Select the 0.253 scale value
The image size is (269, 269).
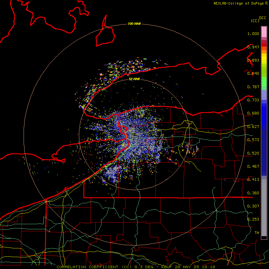(x=253, y=219)
